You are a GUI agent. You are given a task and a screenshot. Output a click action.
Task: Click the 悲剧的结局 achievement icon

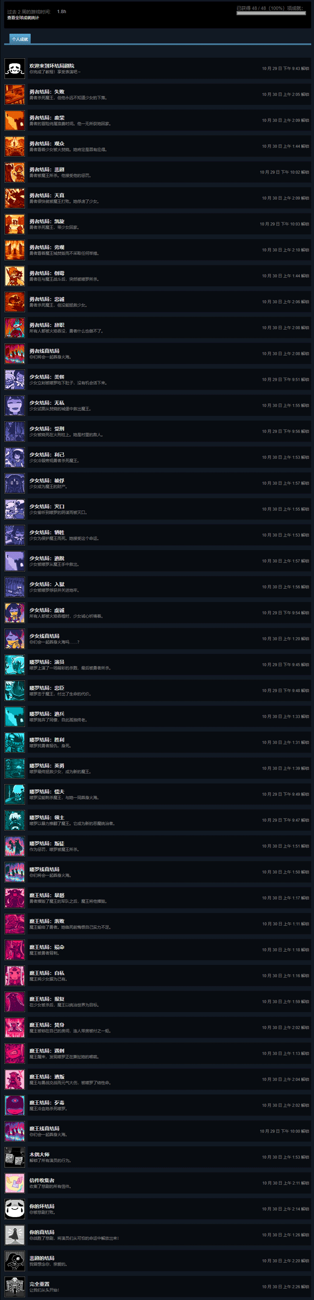point(15,1261)
